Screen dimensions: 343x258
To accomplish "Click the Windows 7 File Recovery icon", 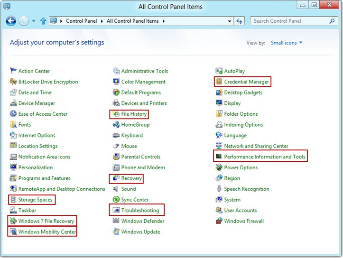I will pyautogui.click(x=13, y=221).
